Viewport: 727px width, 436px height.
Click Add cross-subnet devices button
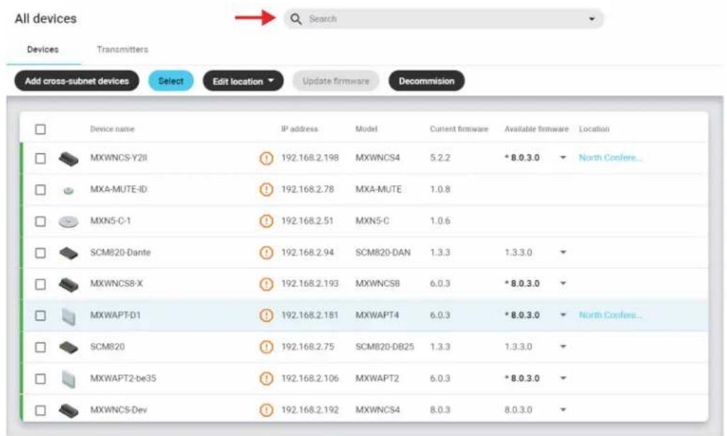coord(77,81)
